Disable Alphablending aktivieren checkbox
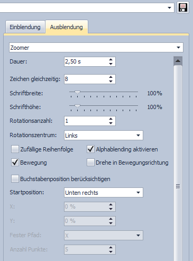Viewport: 193px width, 261px height. point(90,149)
